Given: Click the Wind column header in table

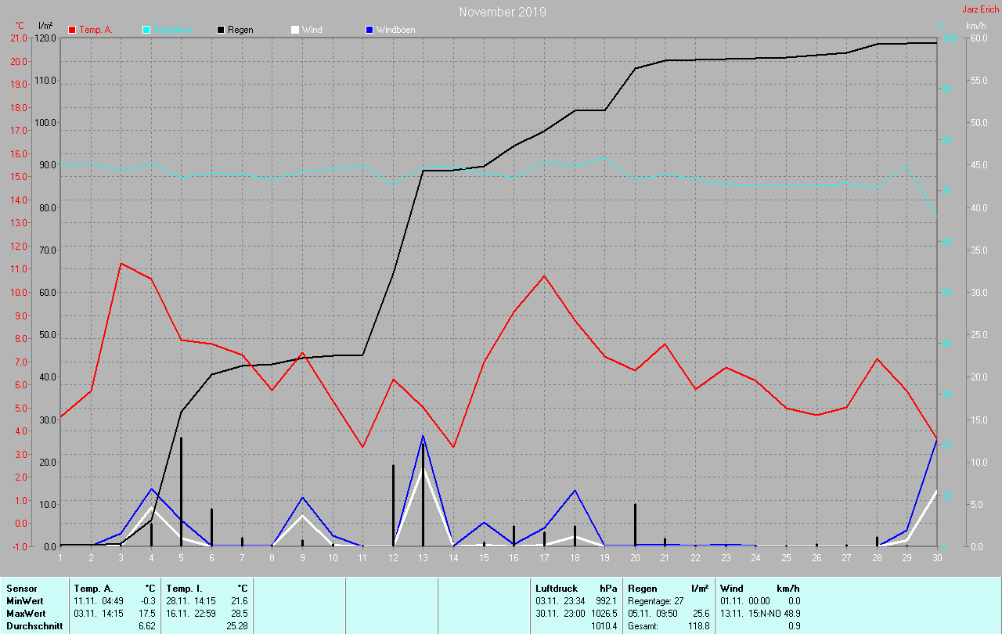Looking at the screenshot, I should point(731,589).
